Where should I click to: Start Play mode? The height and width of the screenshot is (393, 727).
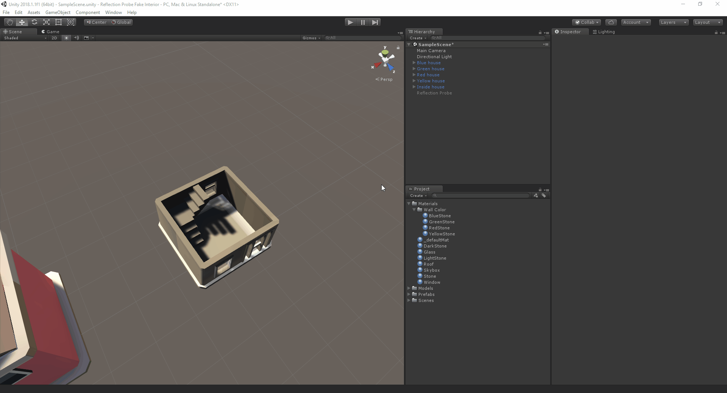[351, 22]
